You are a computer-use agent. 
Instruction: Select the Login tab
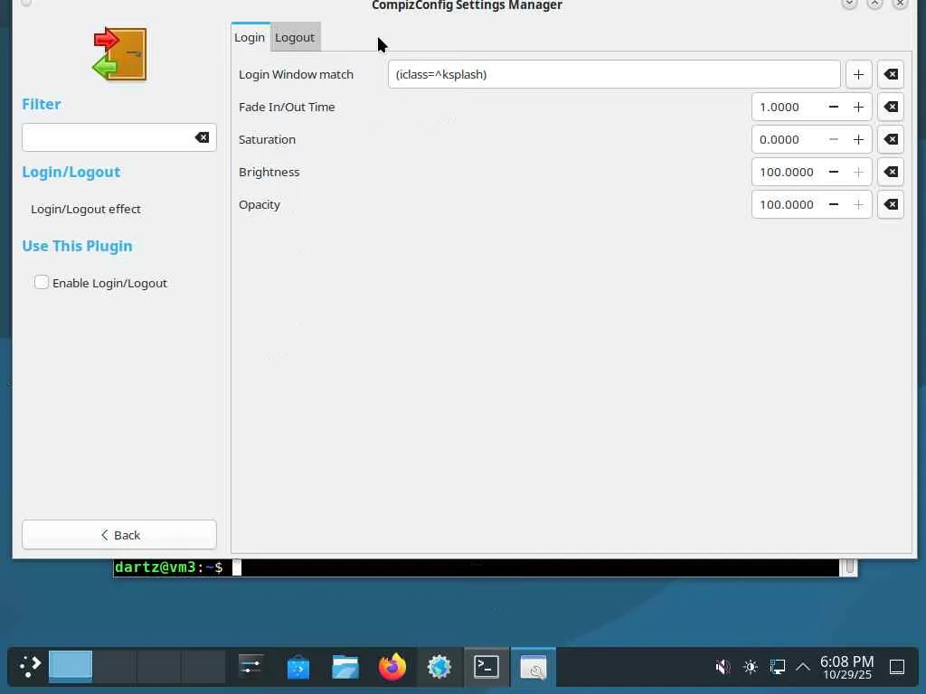[x=250, y=37]
